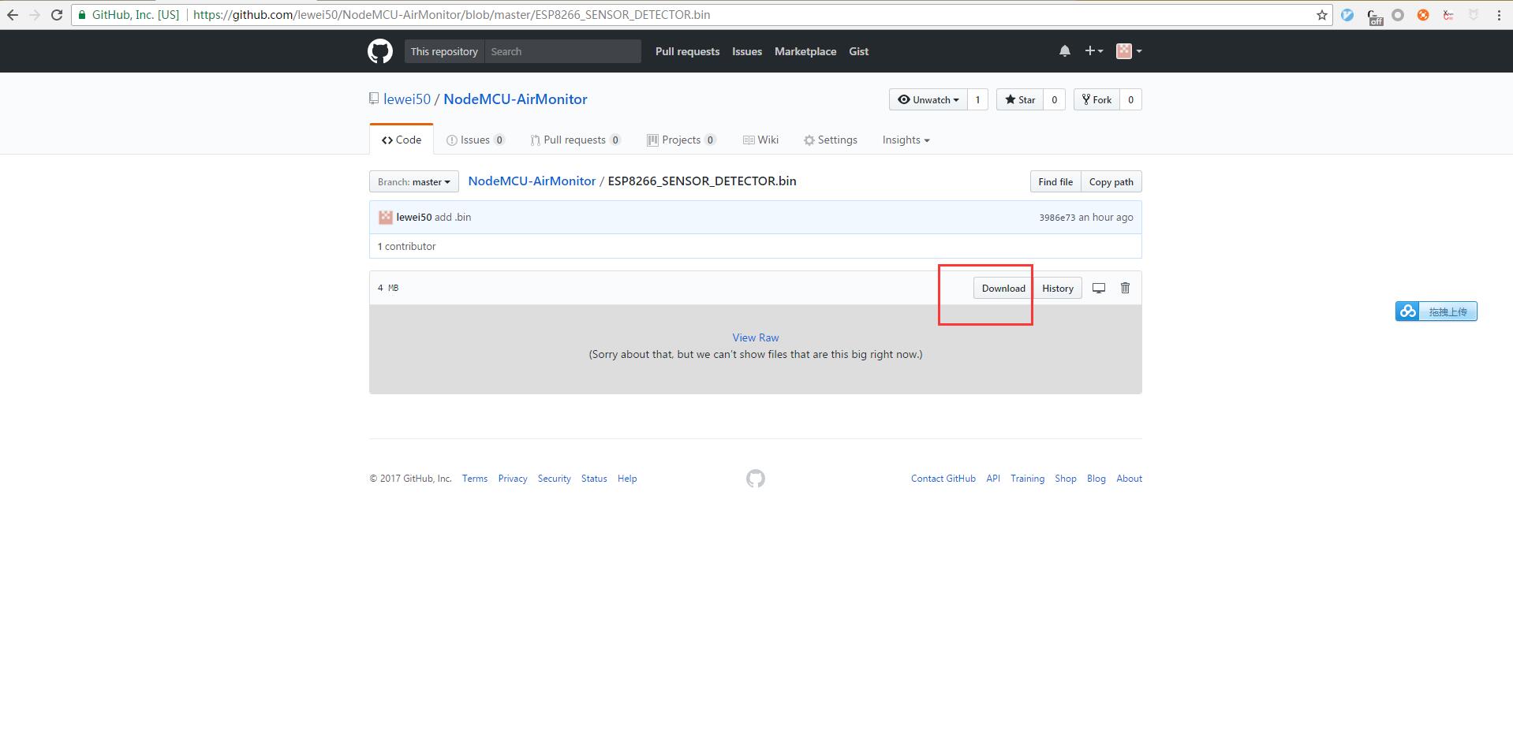Image resolution: width=1513 pixels, height=753 pixels.
Task: Click the orange circular extension icon
Action: pos(1423,15)
